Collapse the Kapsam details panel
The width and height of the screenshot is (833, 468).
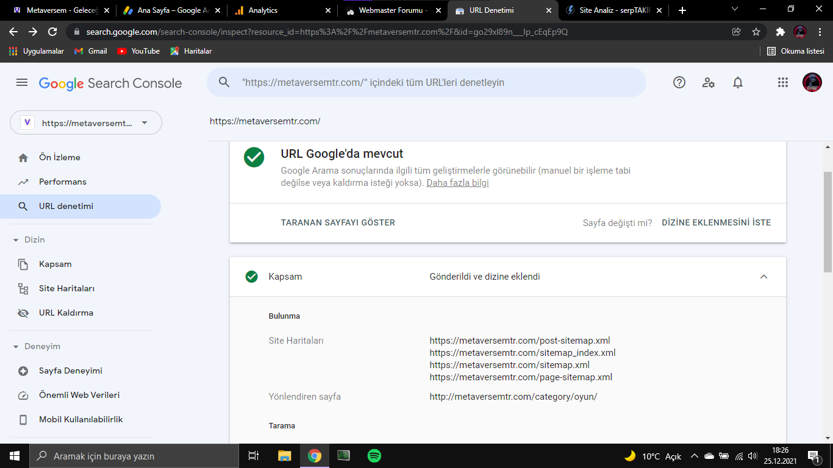tap(763, 277)
